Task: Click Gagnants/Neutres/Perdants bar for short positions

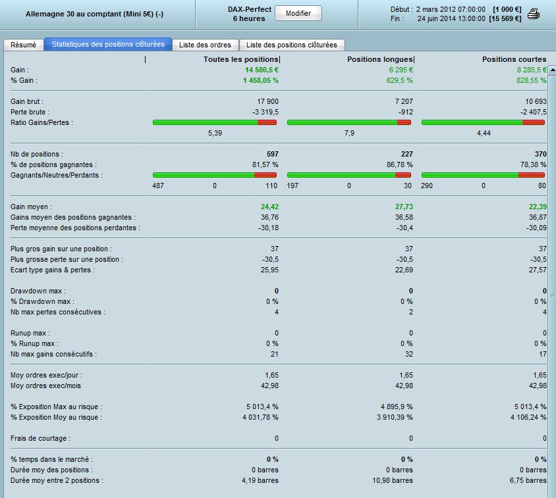Action: (483, 175)
